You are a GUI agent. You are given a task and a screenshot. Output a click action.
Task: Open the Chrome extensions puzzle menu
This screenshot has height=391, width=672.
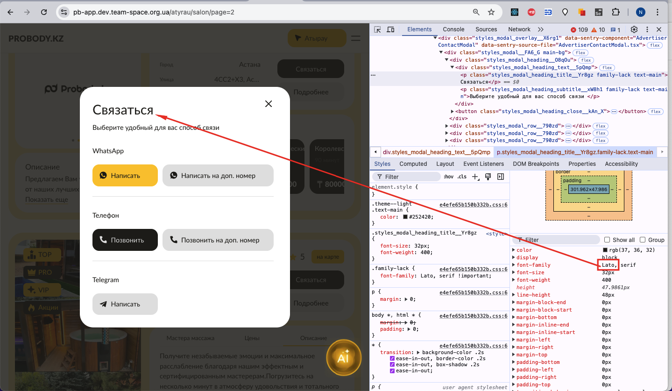[x=615, y=12]
